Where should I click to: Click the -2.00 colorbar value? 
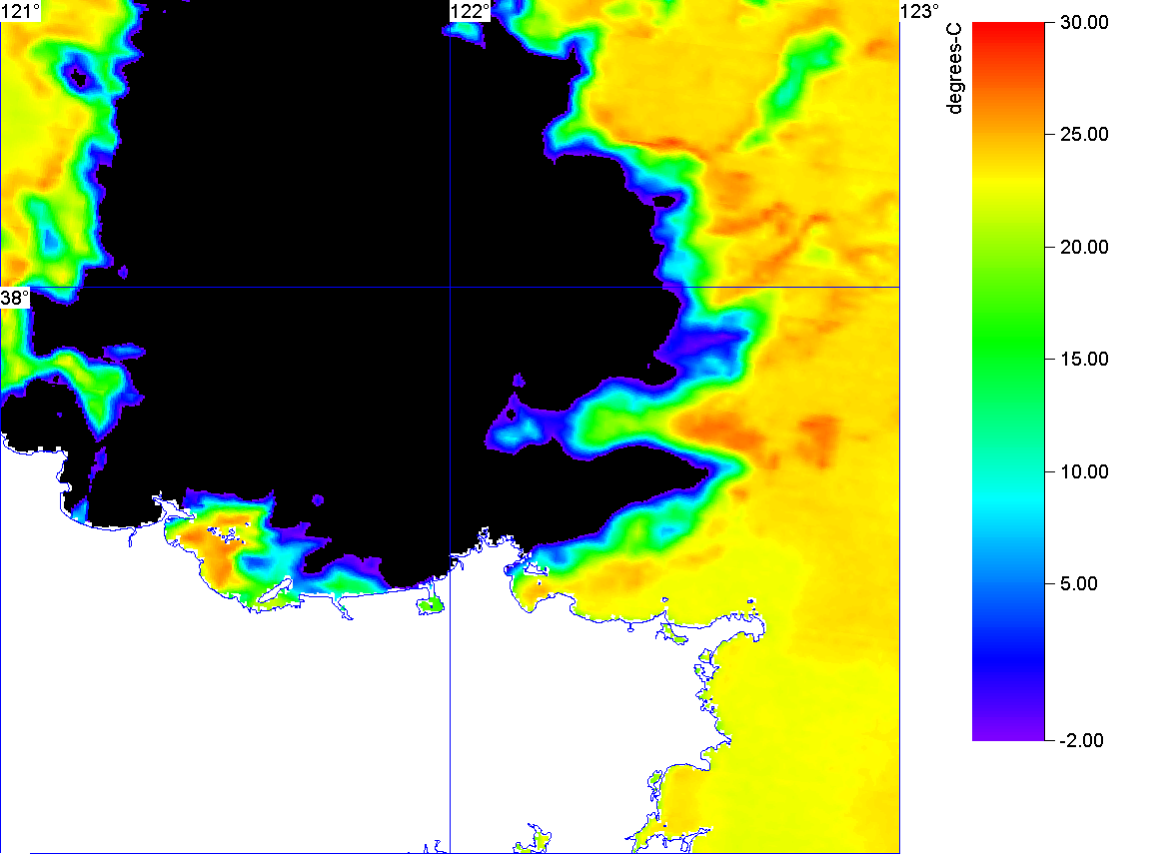point(1082,740)
